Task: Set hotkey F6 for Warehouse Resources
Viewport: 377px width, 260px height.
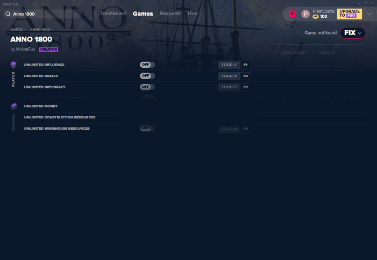Action: coord(245,128)
